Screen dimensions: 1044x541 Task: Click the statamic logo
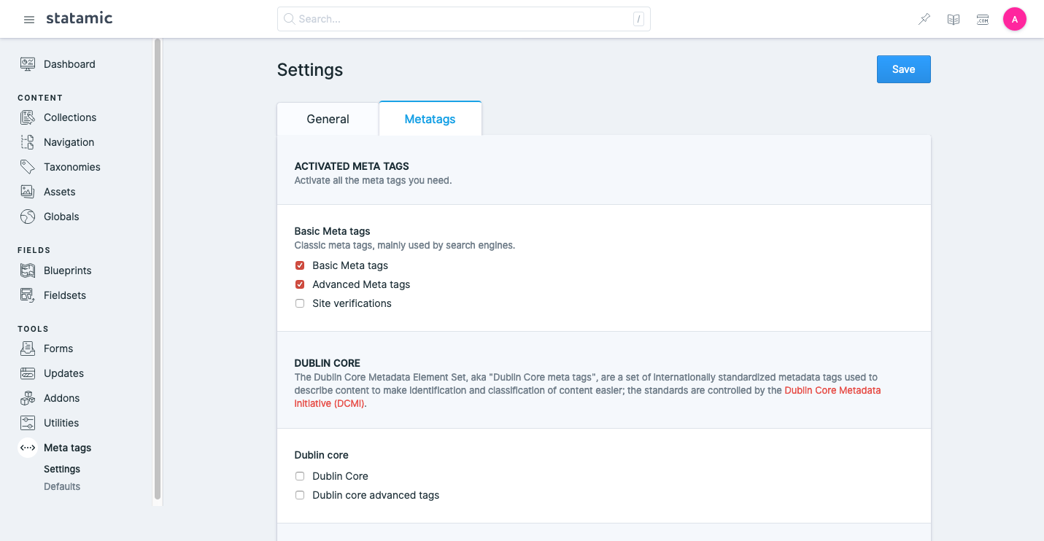(79, 18)
